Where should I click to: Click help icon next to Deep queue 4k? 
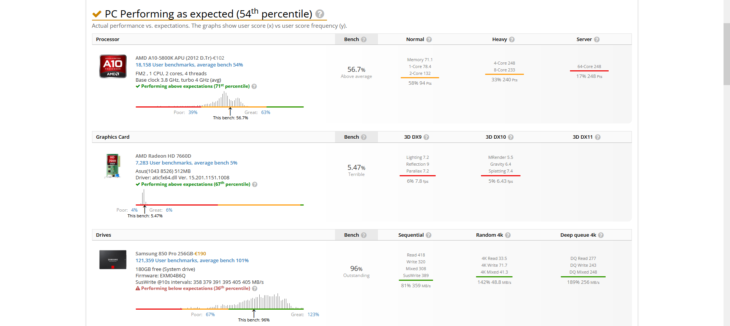(x=601, y=235)
